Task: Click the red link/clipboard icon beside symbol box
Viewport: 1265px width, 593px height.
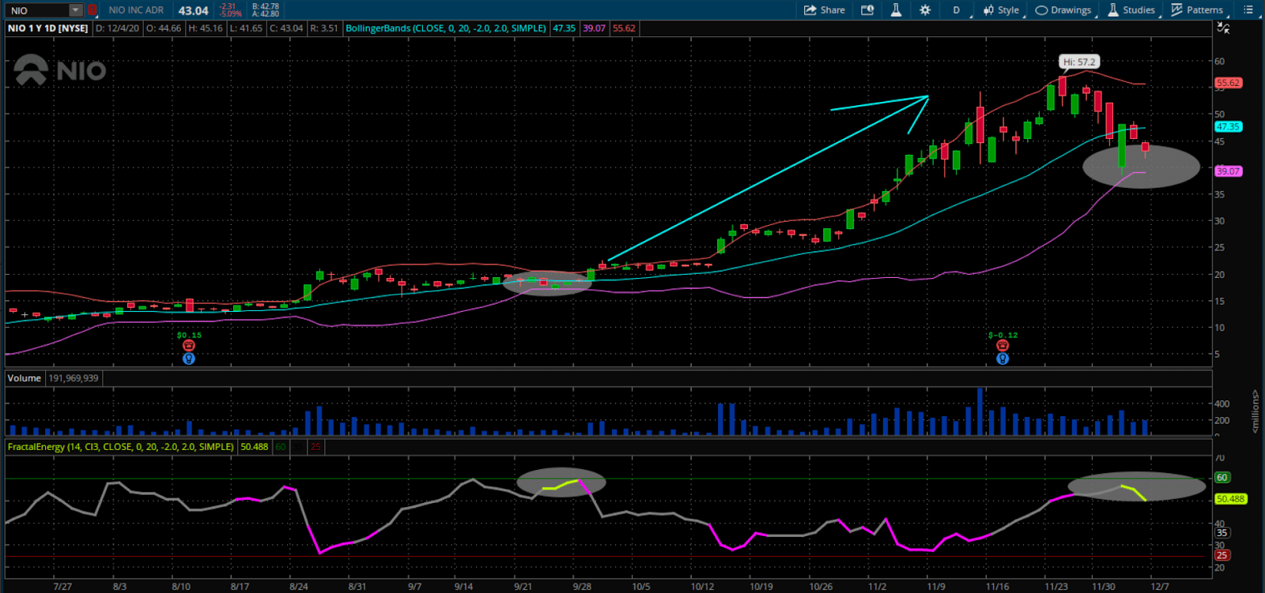Action: [93, 10]
